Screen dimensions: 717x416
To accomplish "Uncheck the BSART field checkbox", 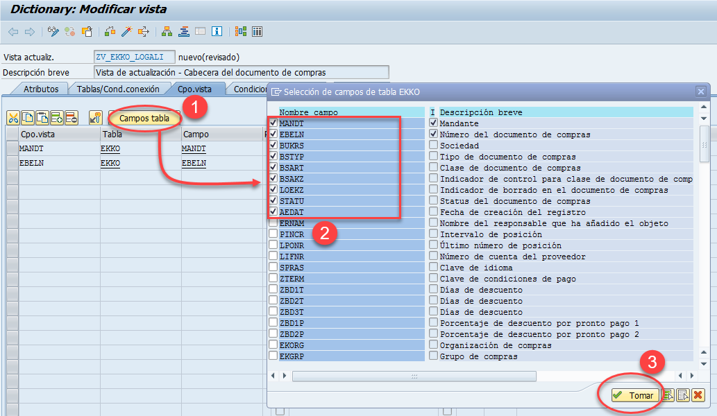I will click(273, 167).
